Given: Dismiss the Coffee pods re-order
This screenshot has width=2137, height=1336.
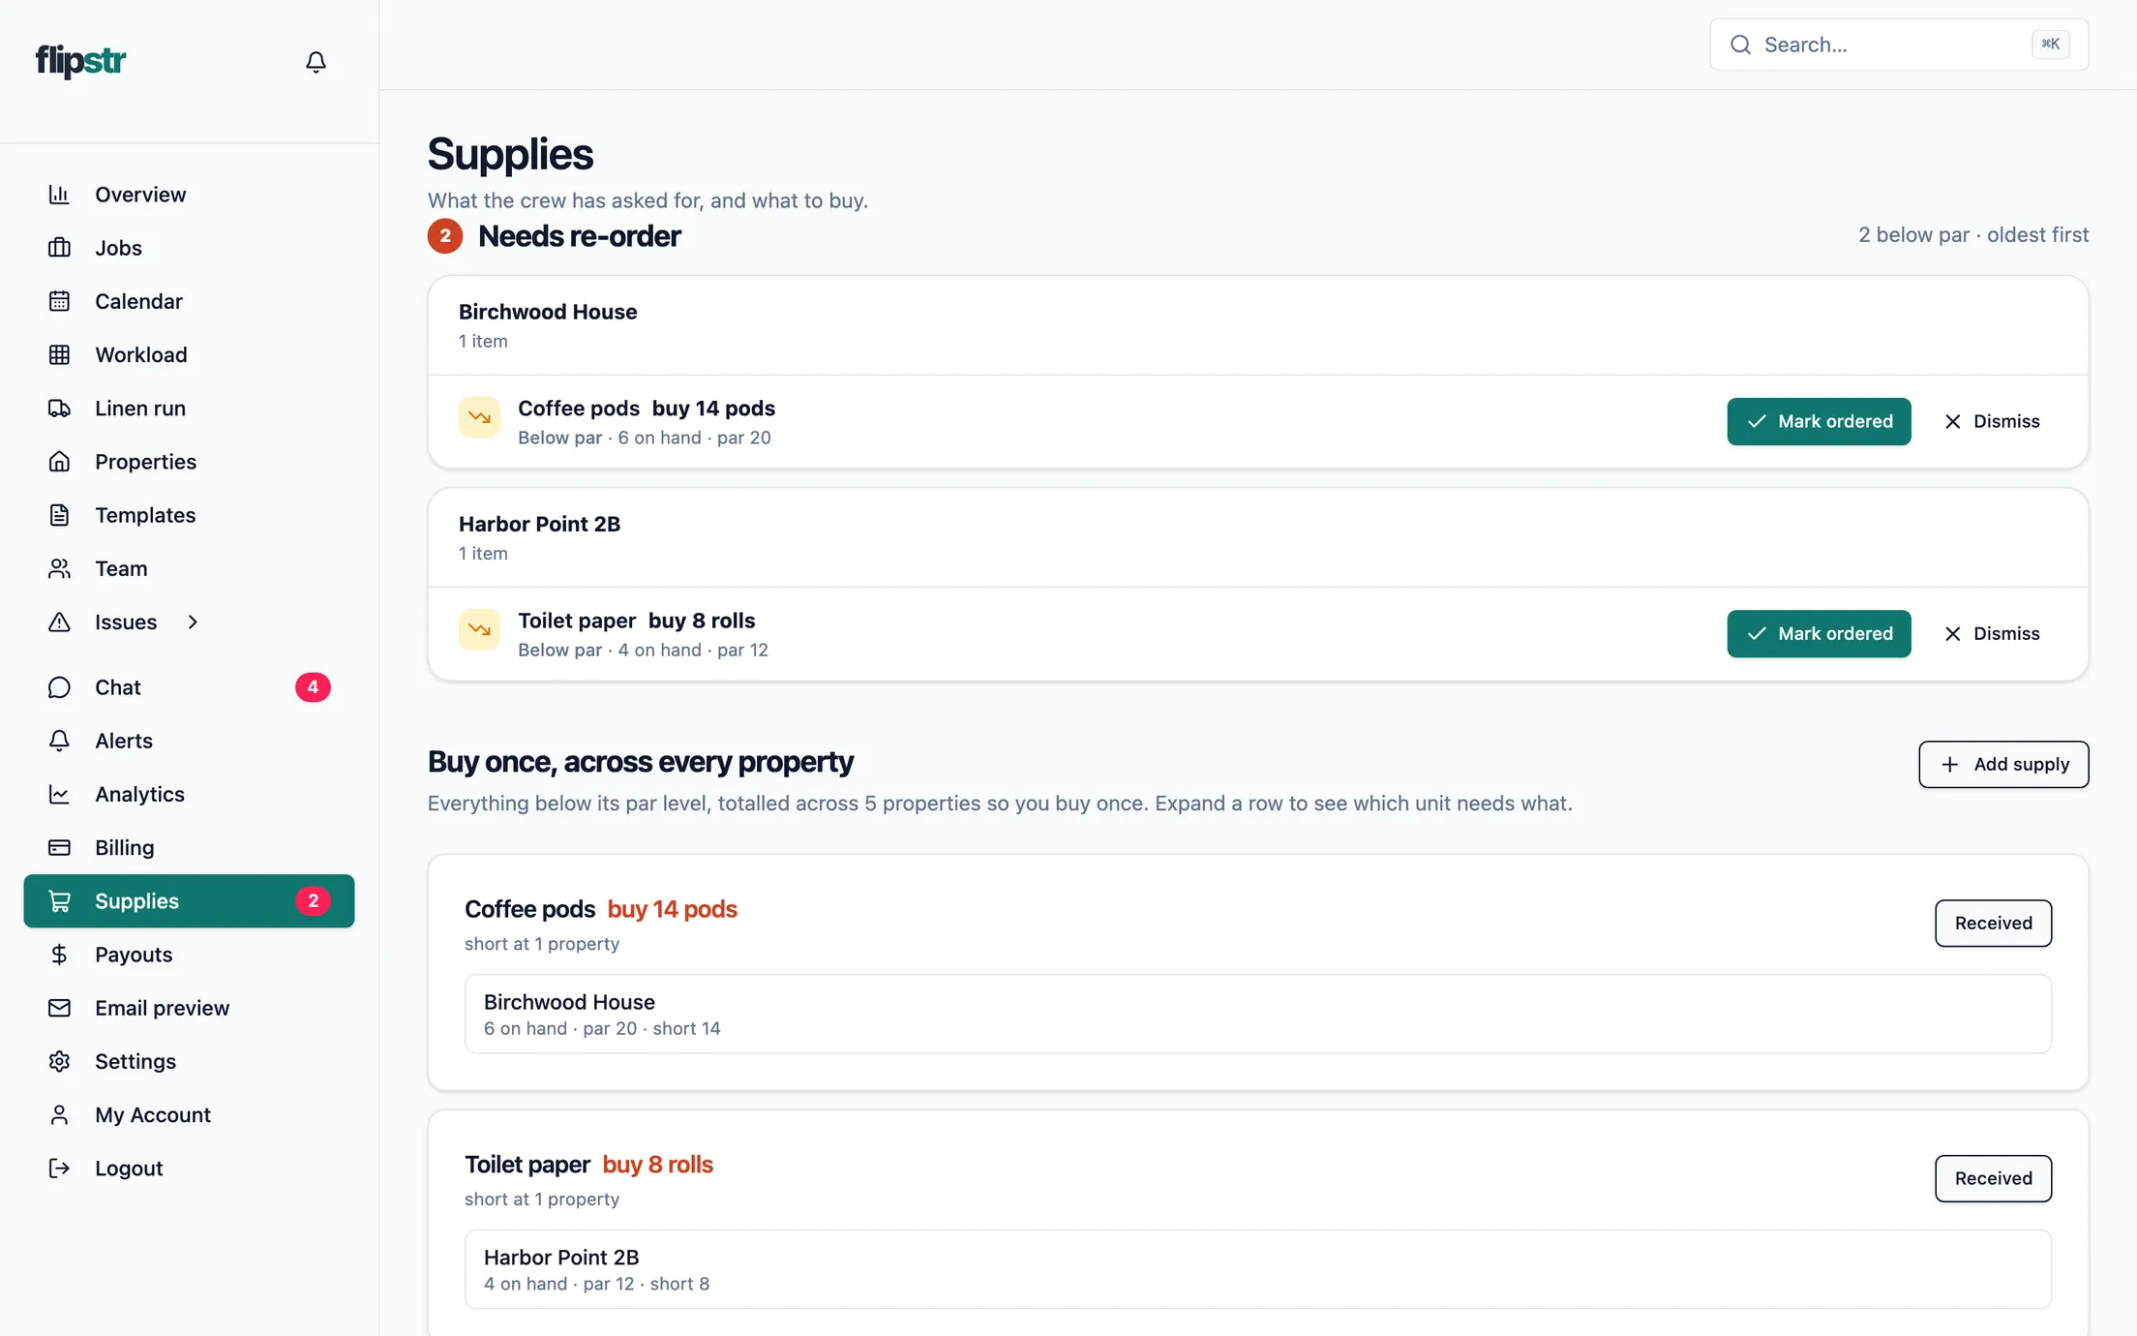Looking at the screenshot, I should 1992,421.
